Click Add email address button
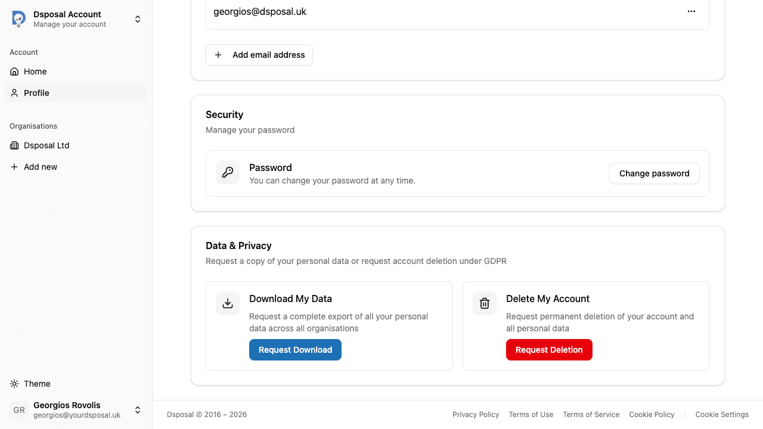763x429 pixels. click(259, 55)
